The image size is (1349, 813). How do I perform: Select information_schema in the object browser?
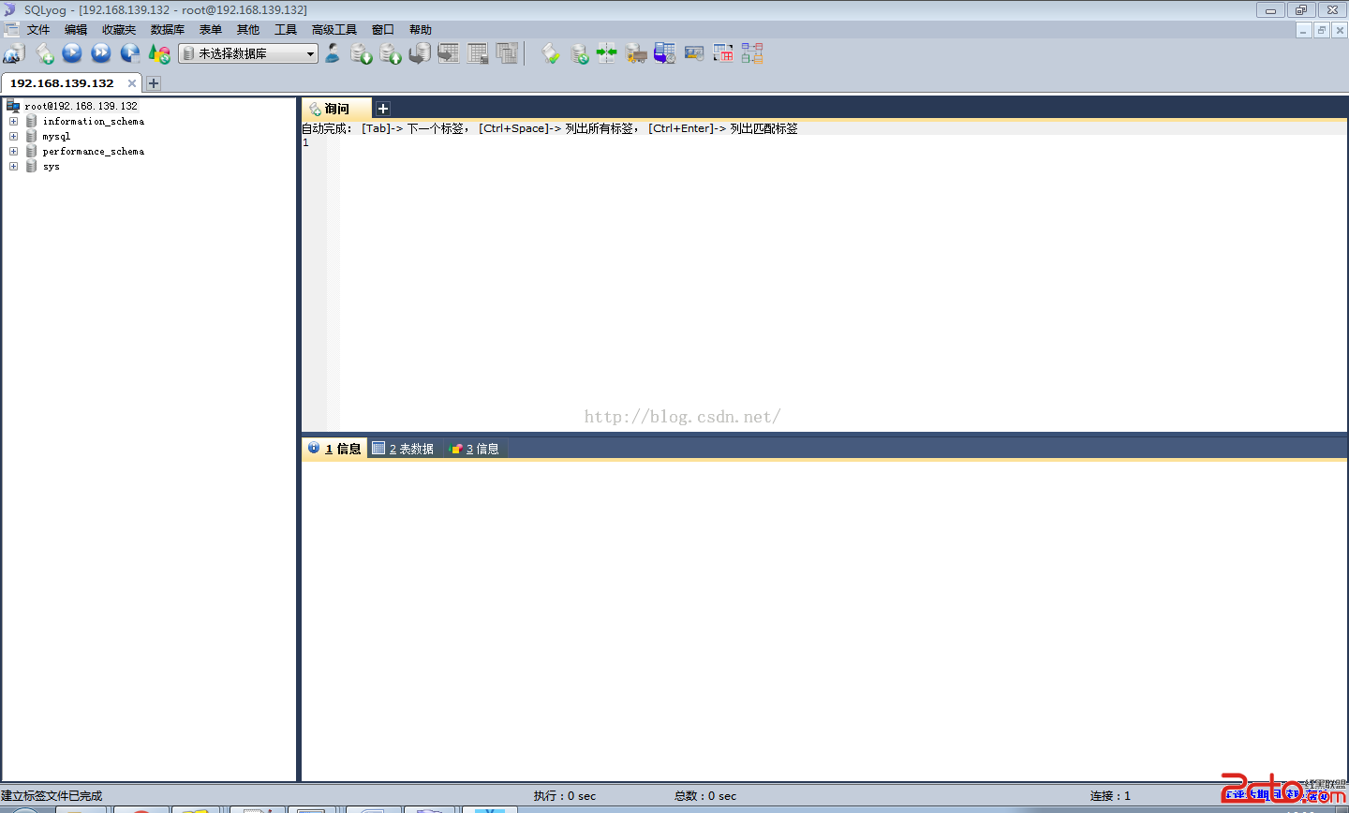93,121
